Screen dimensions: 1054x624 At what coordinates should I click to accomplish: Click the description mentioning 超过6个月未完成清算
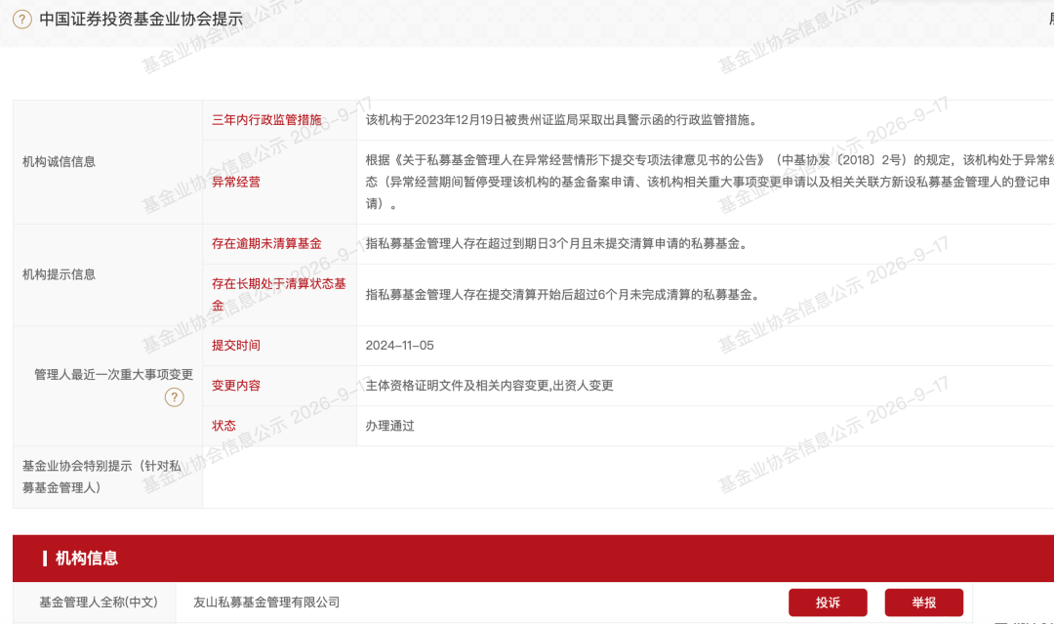563,295
